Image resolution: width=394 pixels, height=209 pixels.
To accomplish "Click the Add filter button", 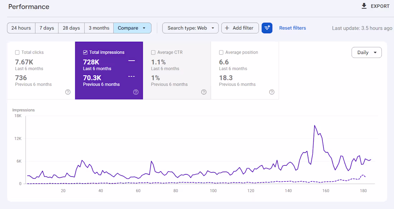I will tap(240, 28).
